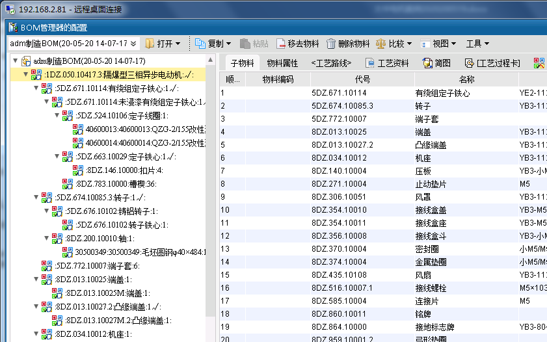This screenshot has width=547, height=342.
Task: Click the 移去物料 remove material icon
Action: tap(282, 44)
